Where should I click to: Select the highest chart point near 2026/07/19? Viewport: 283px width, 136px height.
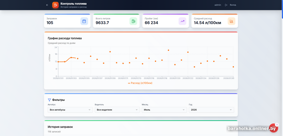click(168, 50)
